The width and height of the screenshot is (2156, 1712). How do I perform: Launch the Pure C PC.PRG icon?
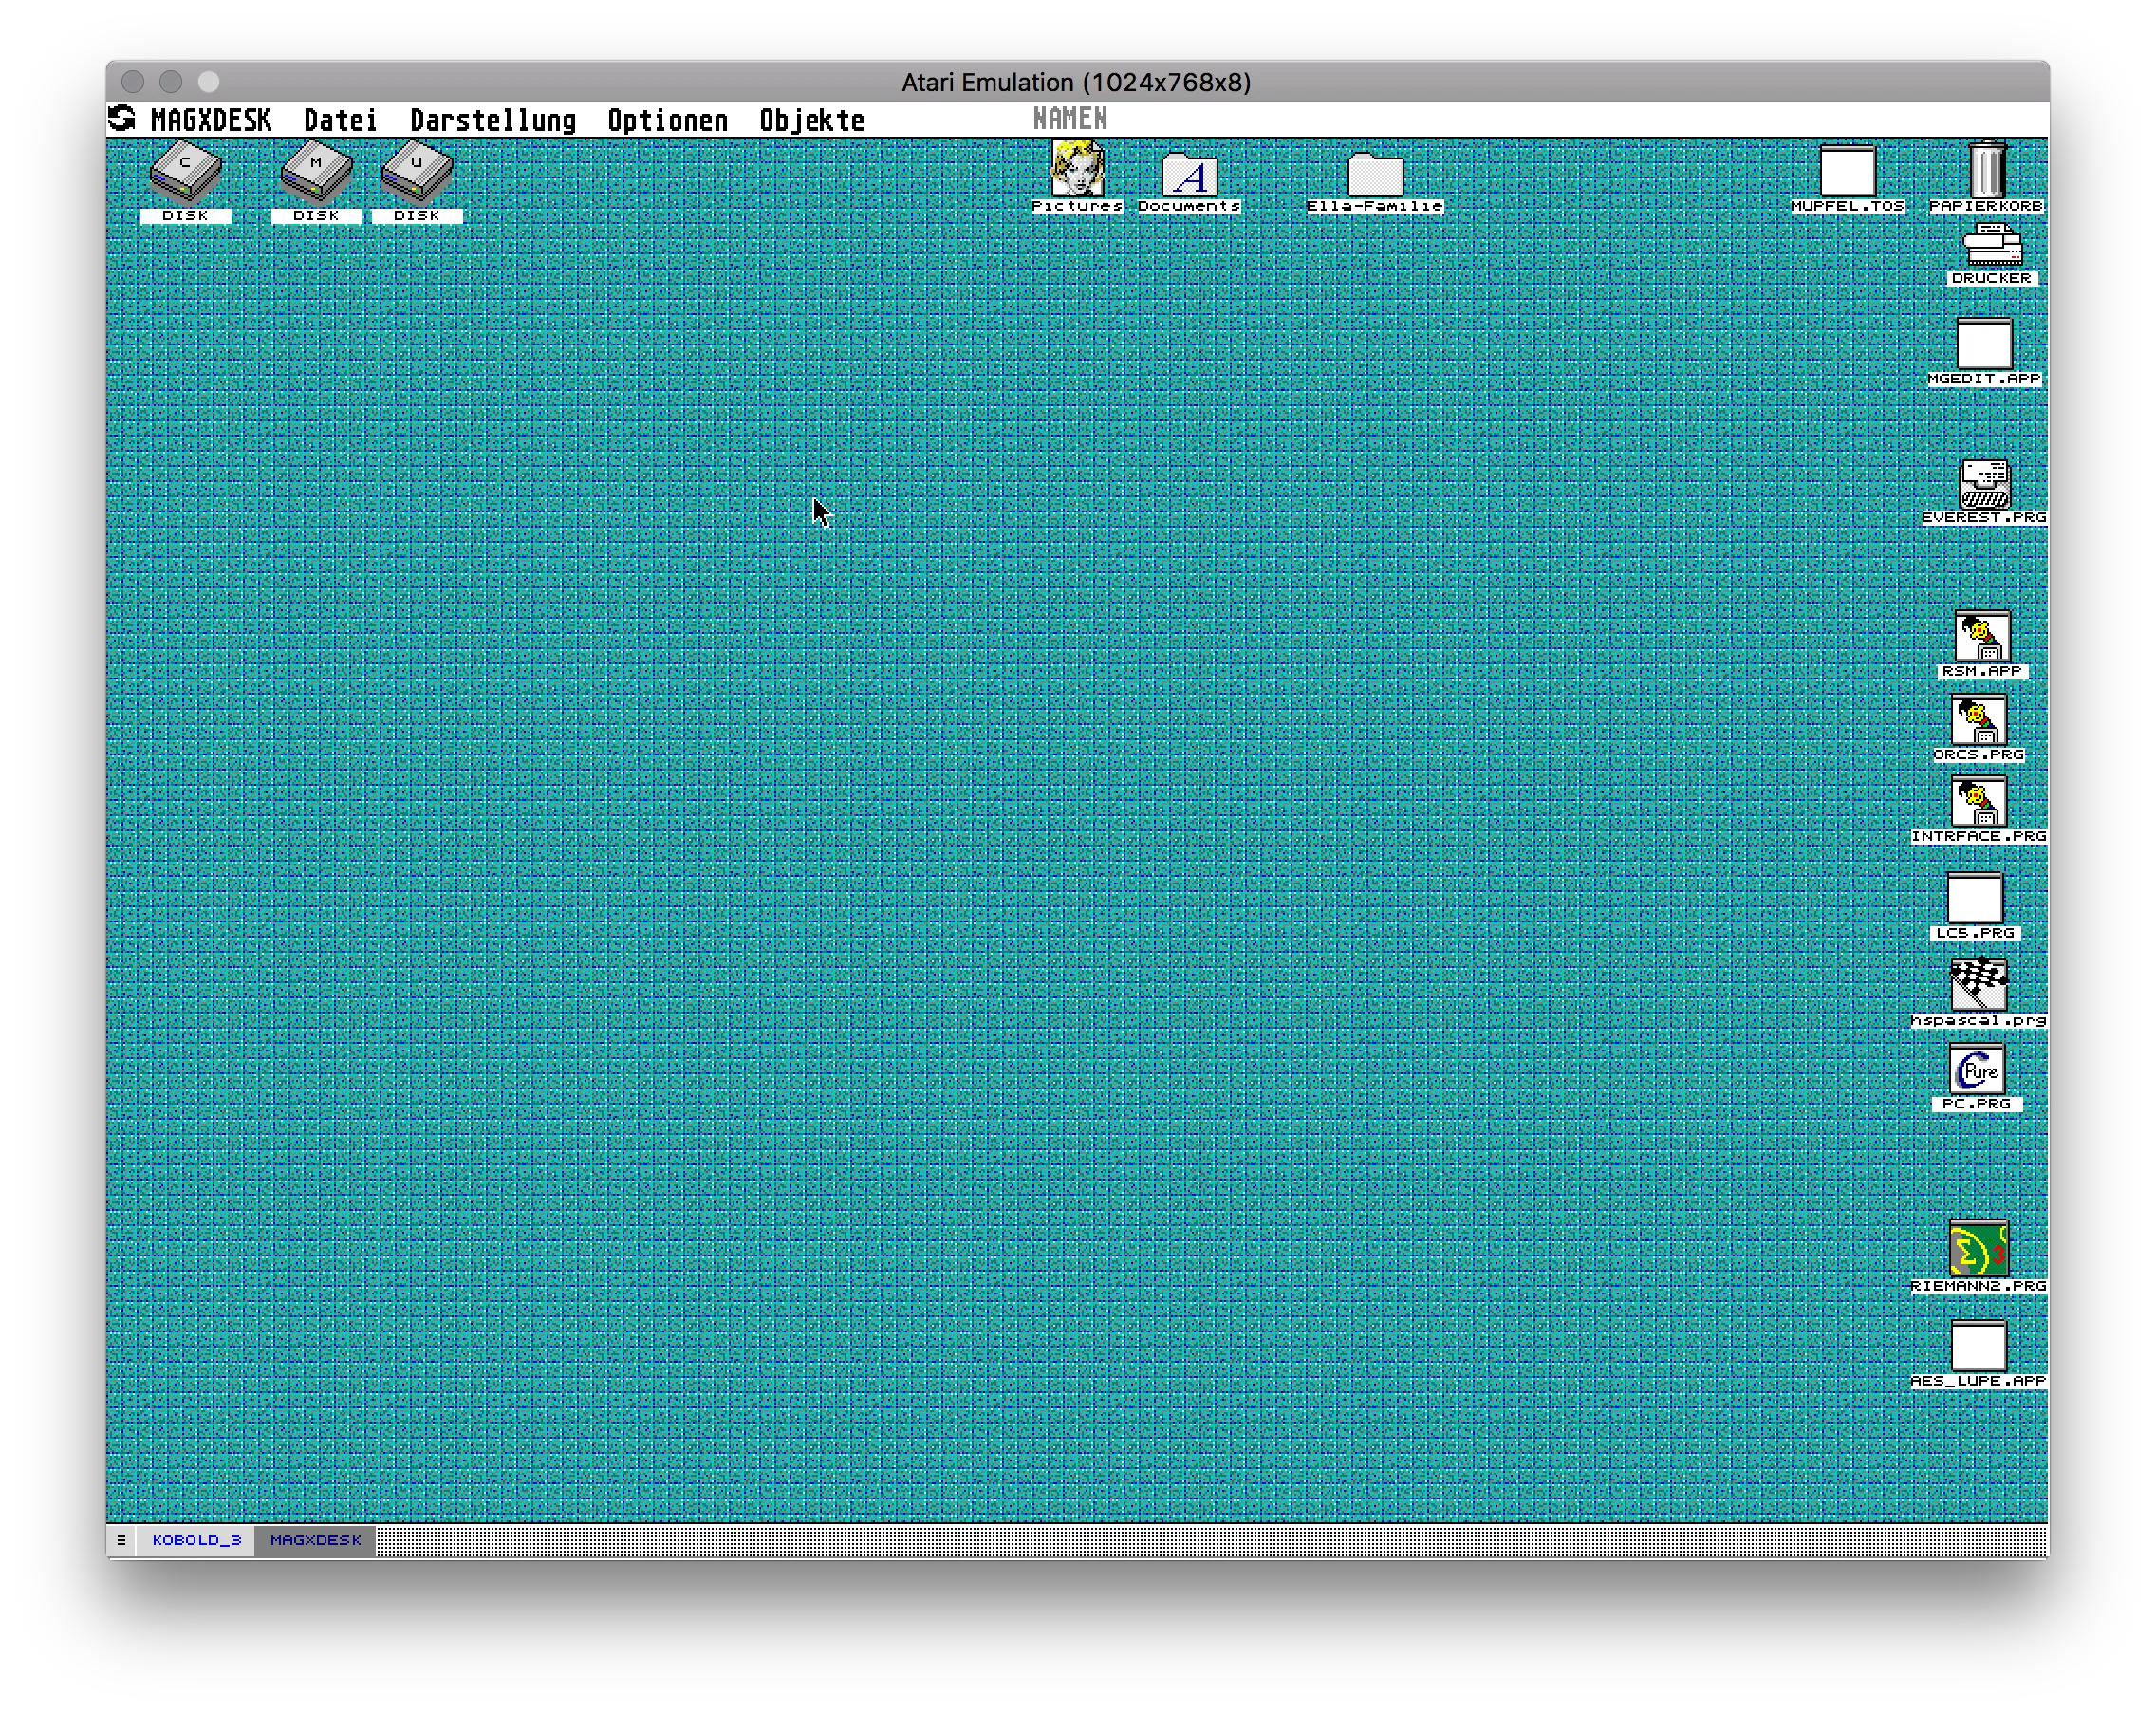click(1977, 1070)
